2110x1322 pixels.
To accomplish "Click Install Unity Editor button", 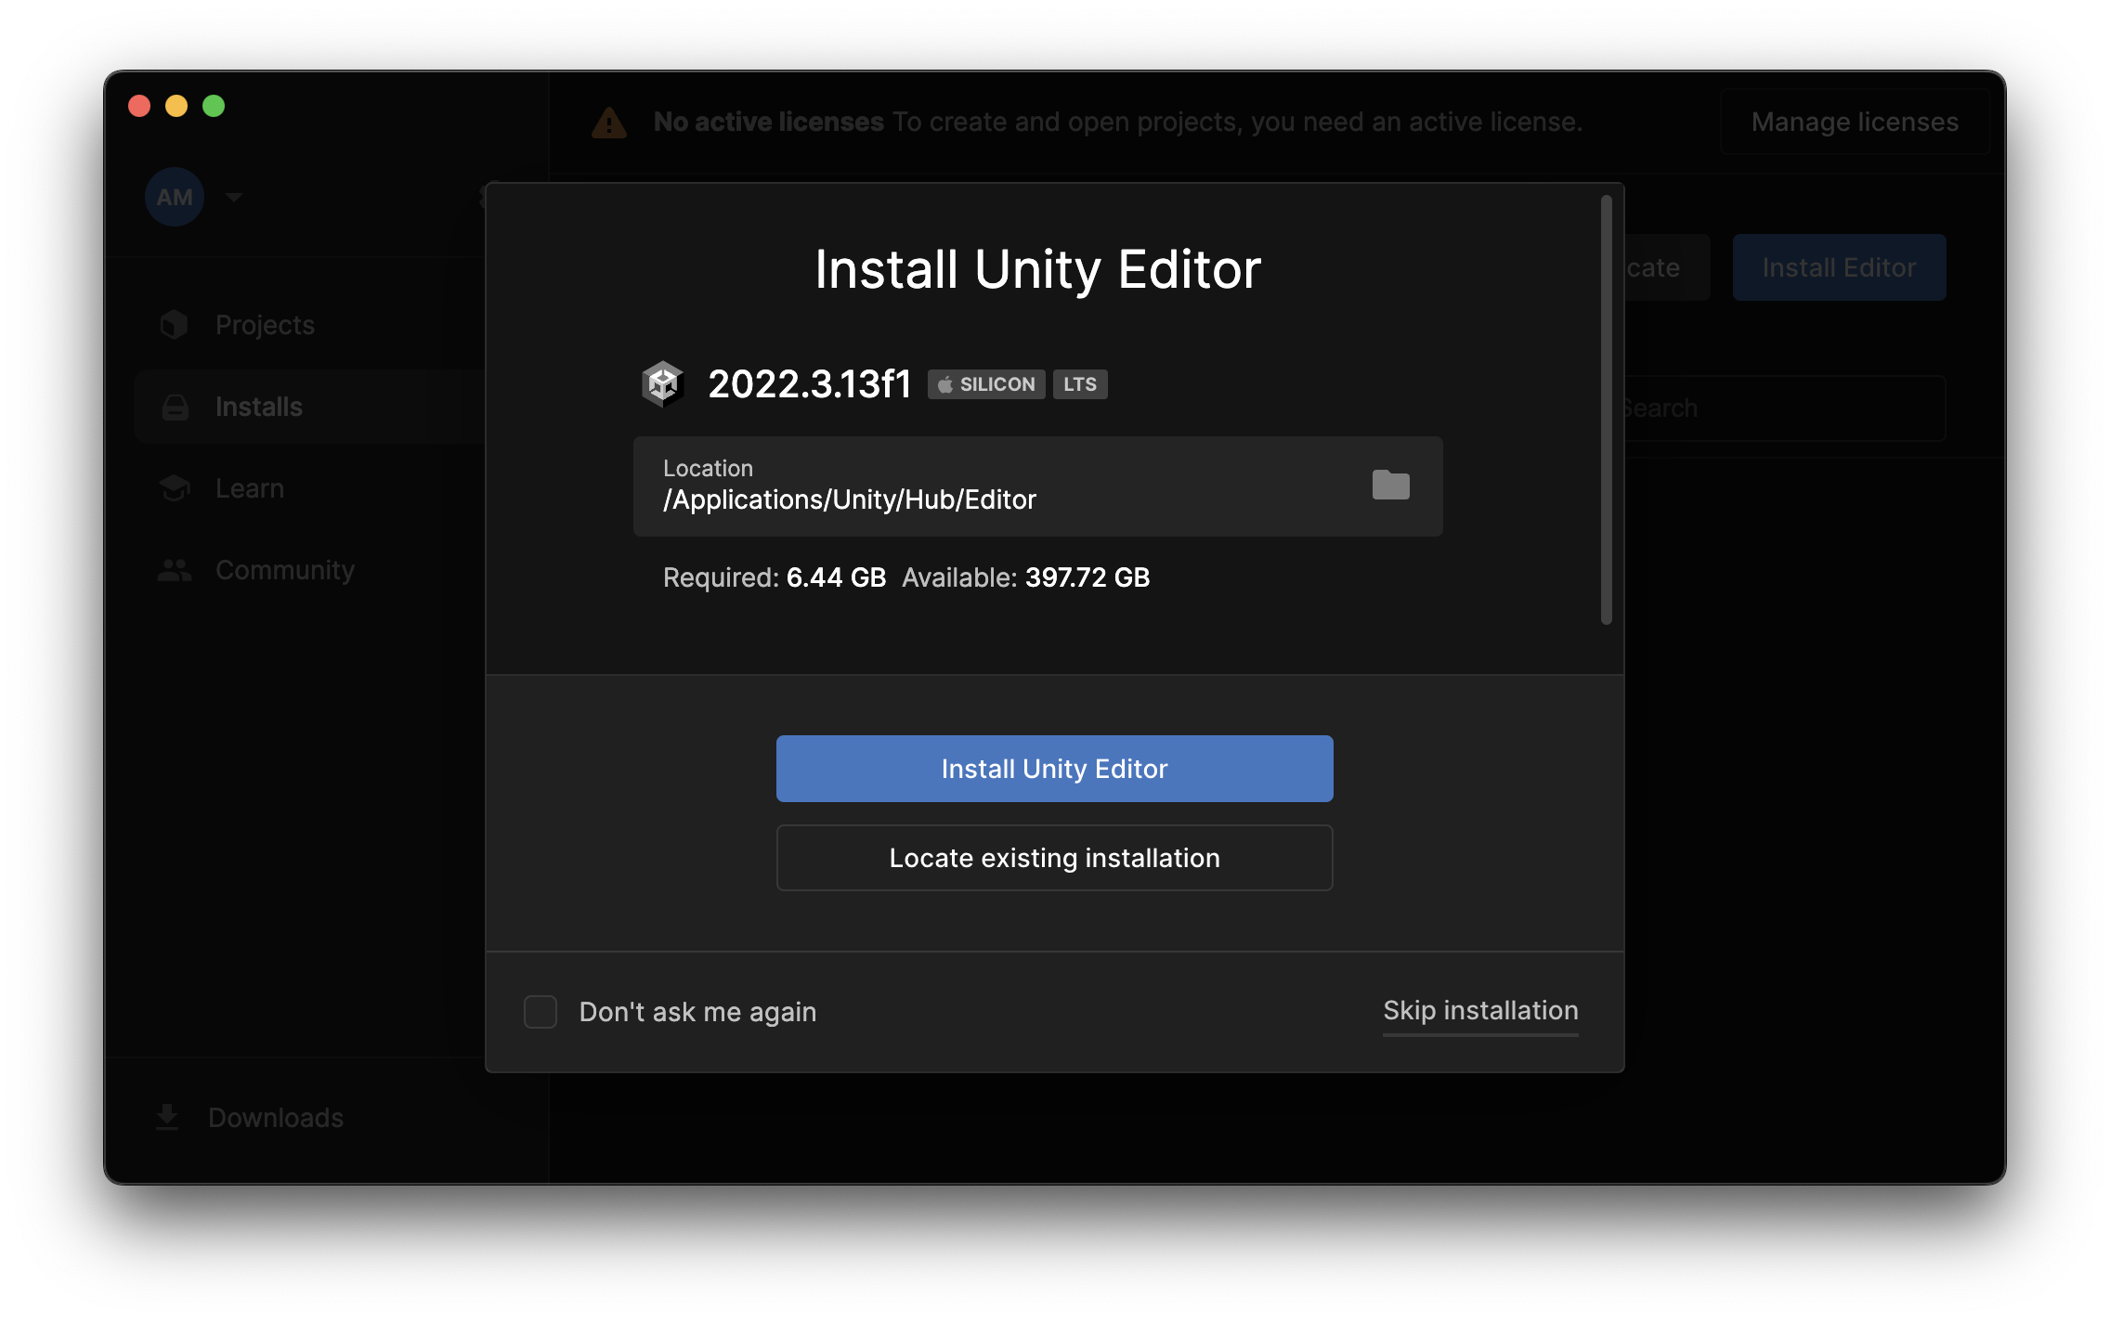I will click(1054, 768).
